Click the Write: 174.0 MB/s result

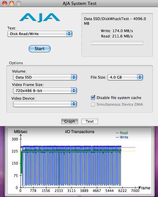click(x=117, y=31)
